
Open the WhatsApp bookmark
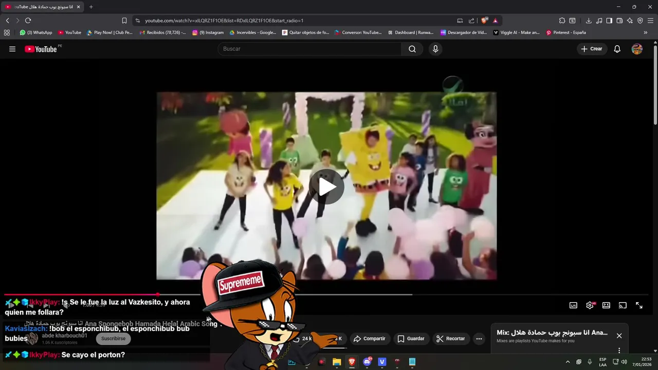coord(36,32)
